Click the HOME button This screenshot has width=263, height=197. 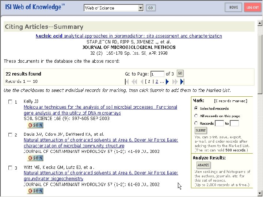(x=233, y=7)
